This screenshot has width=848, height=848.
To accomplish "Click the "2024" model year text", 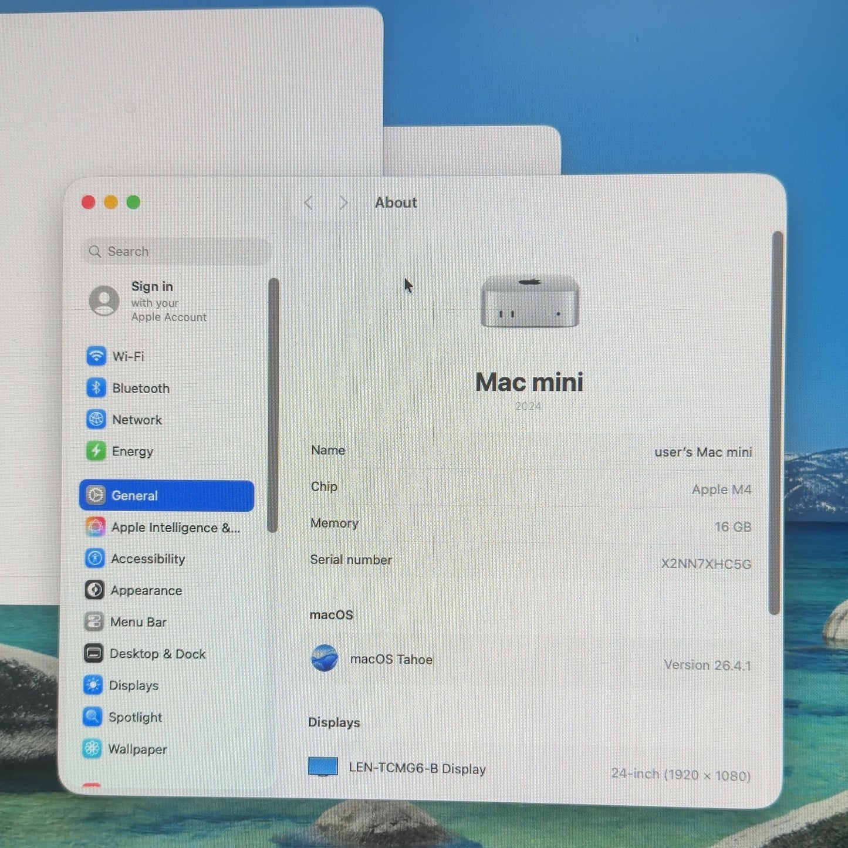I will 528,406.
